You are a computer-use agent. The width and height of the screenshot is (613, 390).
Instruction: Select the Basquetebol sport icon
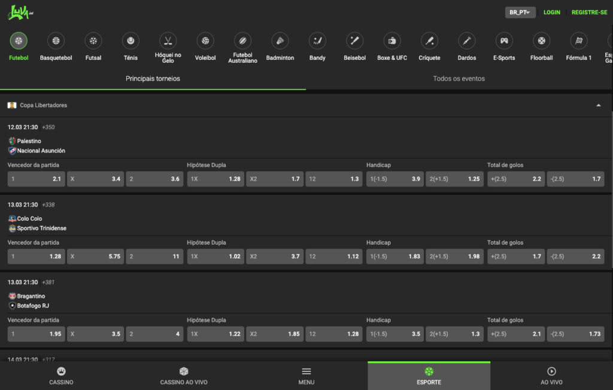pyautogui.click(x=56, y=41)
